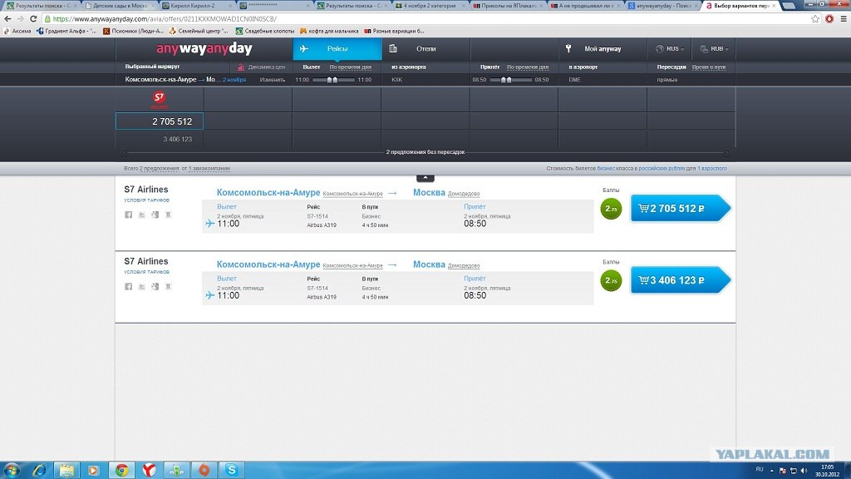
Task: Adjust the Вылет departure time slider
Action: point(333,80)
